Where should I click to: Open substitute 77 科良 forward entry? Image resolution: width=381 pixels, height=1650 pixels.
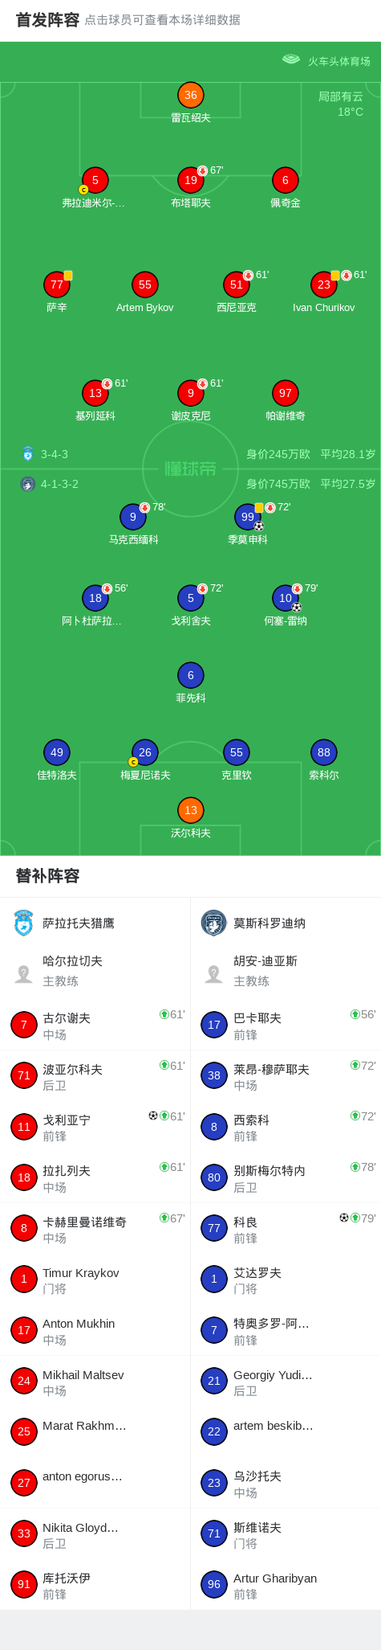click(286, 1229)
